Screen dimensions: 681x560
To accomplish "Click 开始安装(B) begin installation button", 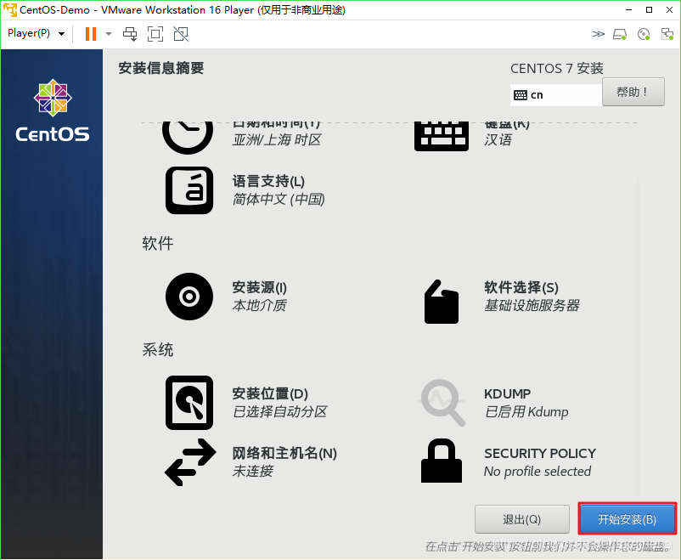I will coord(628,519).
